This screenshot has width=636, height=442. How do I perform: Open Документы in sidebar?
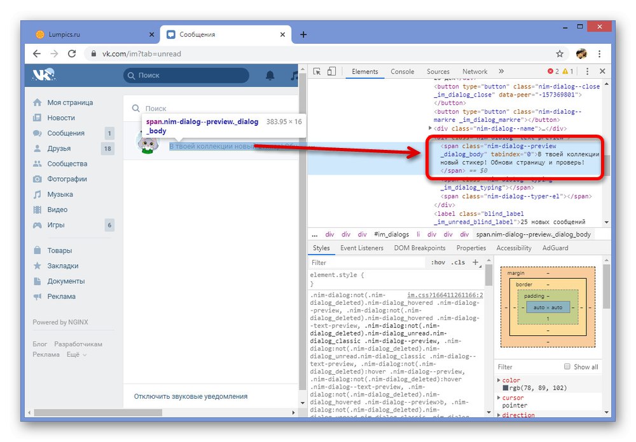coord(66,281)
